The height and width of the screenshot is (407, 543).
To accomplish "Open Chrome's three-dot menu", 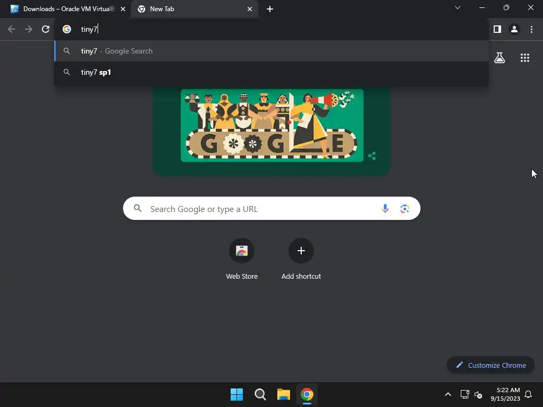I will coord(531,29).
